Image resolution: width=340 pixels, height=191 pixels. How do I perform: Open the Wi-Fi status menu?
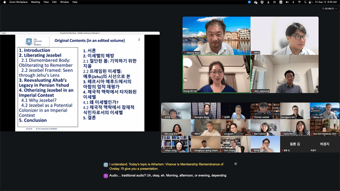click(x=299, y=2)
